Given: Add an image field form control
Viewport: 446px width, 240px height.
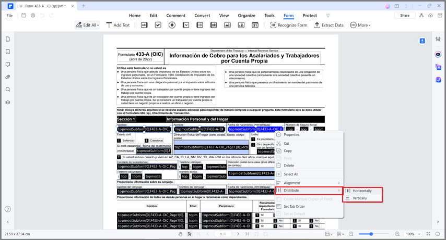Looking at the screenshot, I should [228, 25].
